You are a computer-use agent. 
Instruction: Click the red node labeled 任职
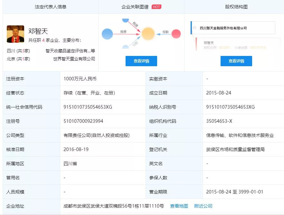point(176,34)
